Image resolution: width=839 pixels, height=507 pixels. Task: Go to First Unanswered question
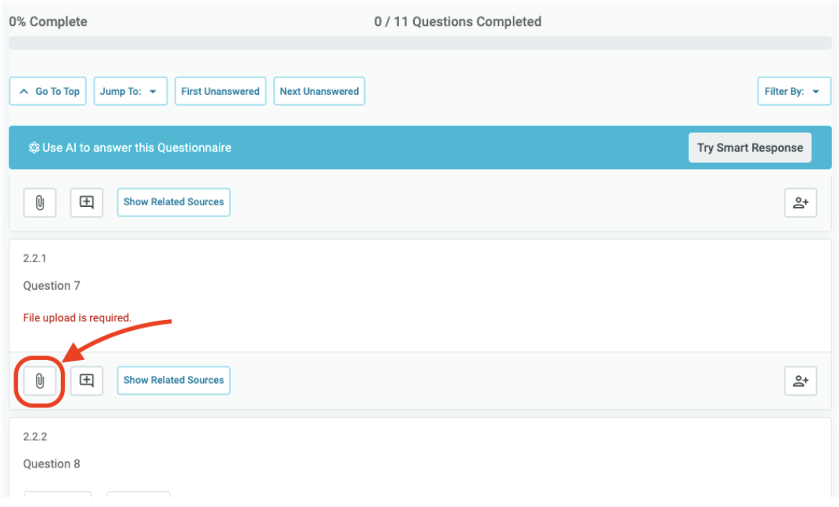tap(220, 92)
